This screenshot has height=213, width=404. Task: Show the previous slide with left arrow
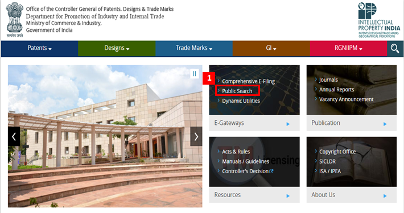tap(14, 136)
